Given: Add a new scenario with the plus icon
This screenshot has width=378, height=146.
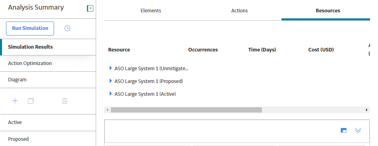Looking at the screenshot, I should point(15,101).
